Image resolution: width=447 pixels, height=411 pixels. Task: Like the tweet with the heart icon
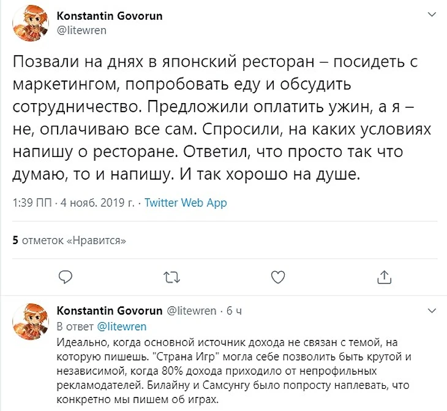click(278, 277)
